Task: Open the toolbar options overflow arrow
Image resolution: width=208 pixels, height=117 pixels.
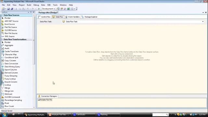Action: (x=77, y=9)
